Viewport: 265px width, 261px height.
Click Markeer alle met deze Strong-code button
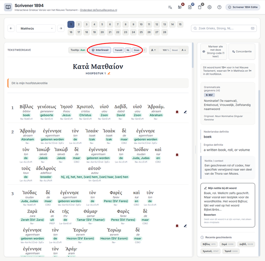(214, 51)
